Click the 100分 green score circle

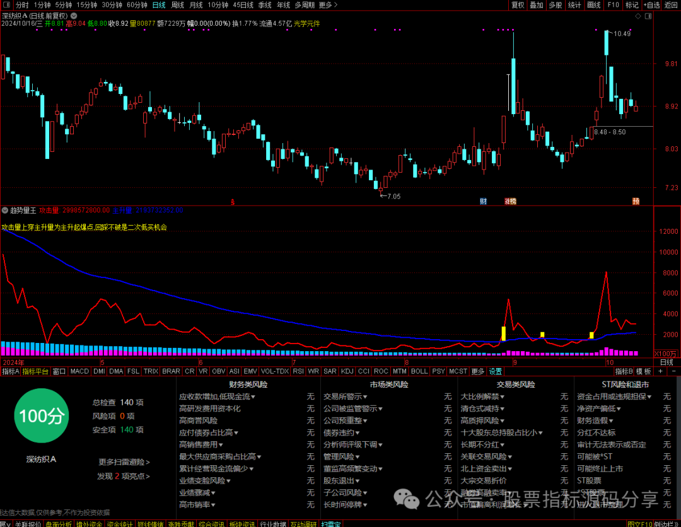coord(41,416)
